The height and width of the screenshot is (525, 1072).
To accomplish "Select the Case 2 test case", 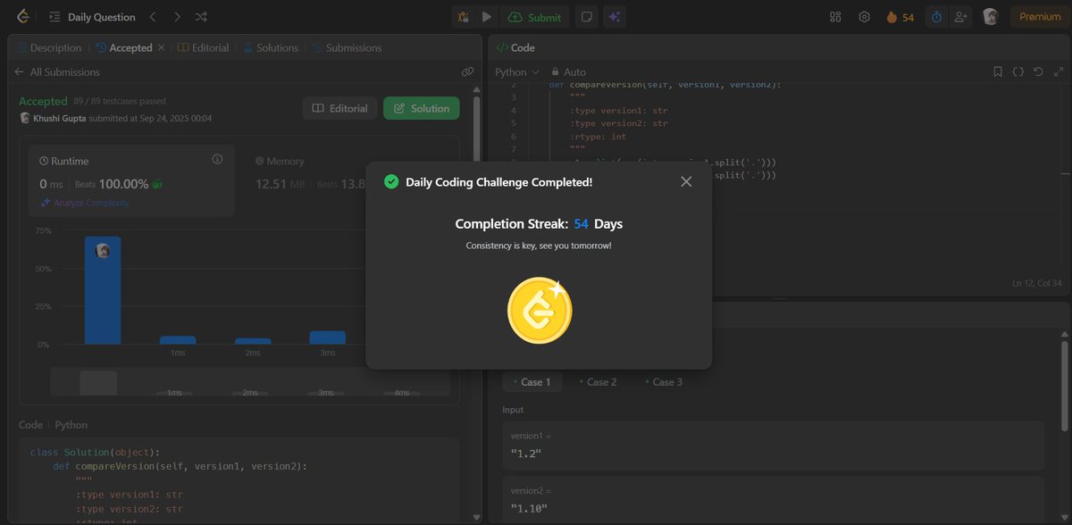I will point(597,382).
